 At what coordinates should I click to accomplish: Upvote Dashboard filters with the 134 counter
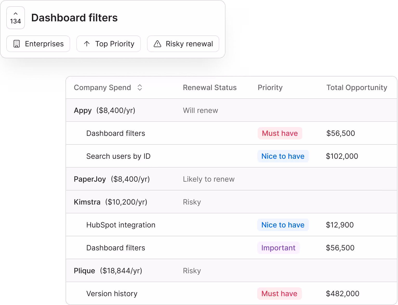point(16,18)
